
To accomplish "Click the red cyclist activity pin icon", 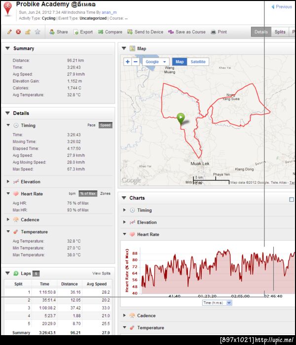I will click(x=8, y=8).
